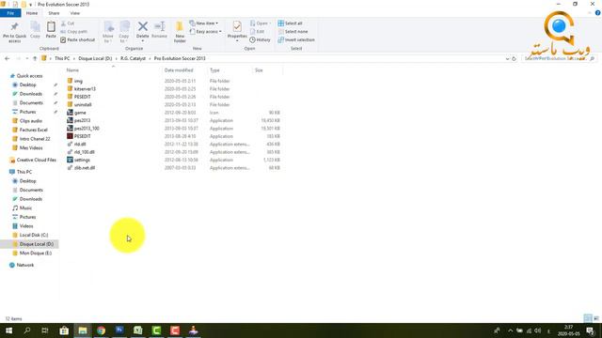Screen dimensions: 602x338
Task: Open Mon Disque (E:) in sidebar
Action: point(32,253)
